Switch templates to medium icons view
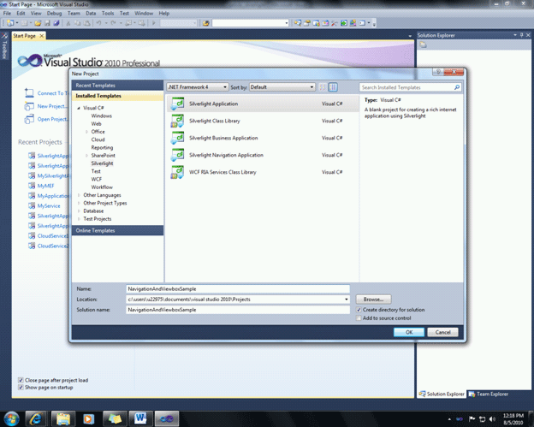Image resolution: width=534 pixels, height=427 pixels. pos(333,87)
